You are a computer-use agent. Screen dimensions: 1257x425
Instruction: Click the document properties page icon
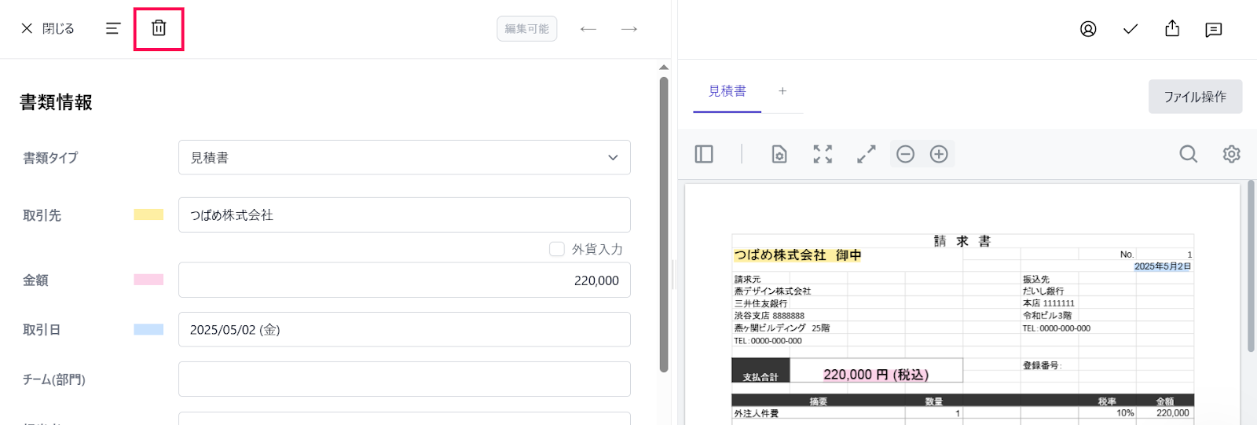click(779, 154)
